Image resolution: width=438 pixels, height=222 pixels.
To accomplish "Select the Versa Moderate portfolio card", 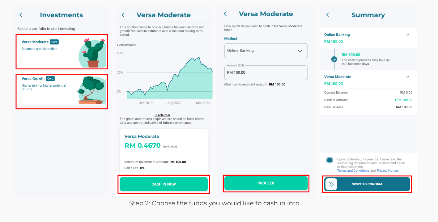I will point(62,51).
